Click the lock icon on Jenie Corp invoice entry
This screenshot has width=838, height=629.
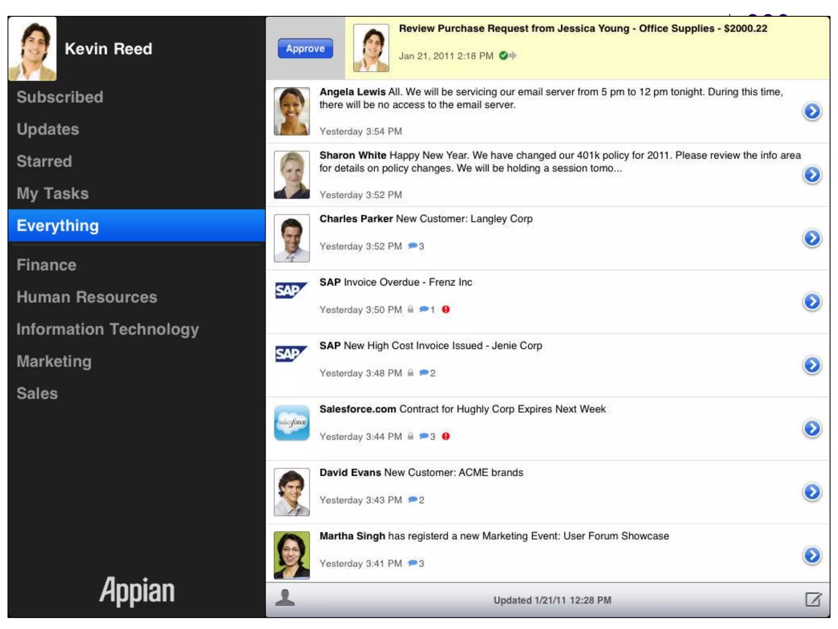coord(410,373)
